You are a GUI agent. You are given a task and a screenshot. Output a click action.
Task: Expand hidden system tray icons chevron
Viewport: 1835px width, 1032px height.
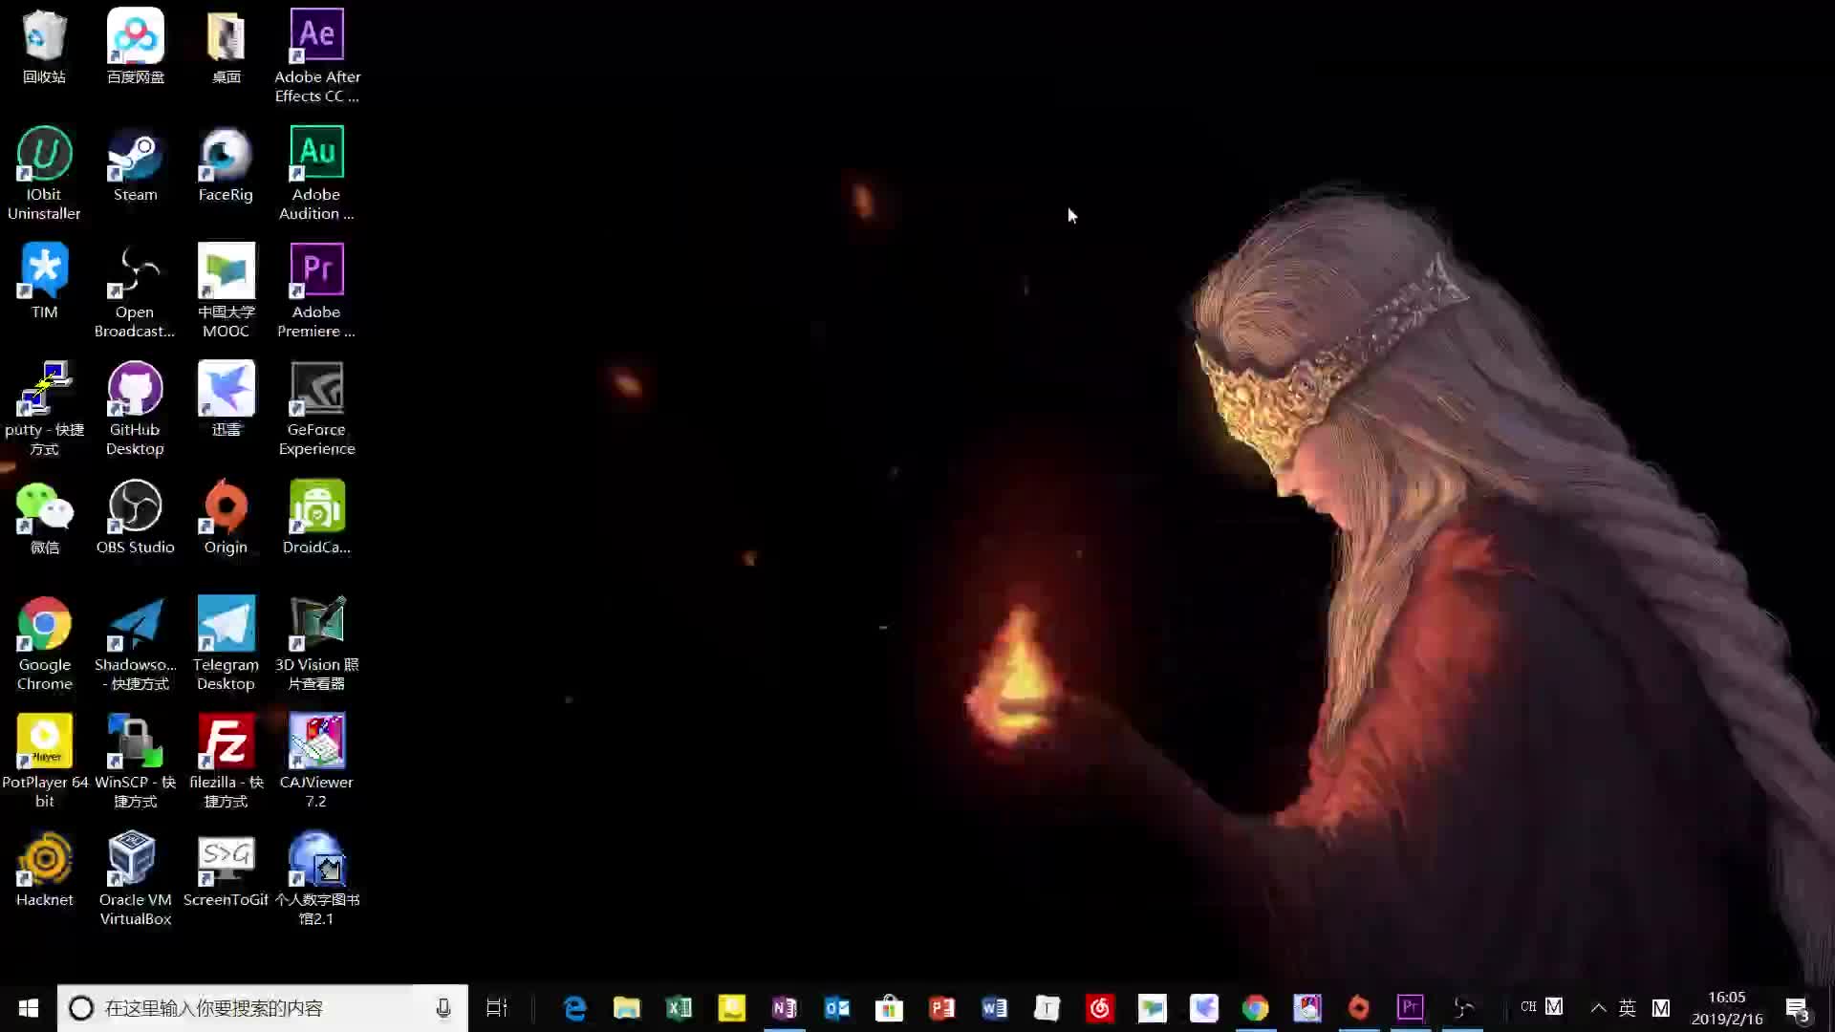[1598, 1007]
